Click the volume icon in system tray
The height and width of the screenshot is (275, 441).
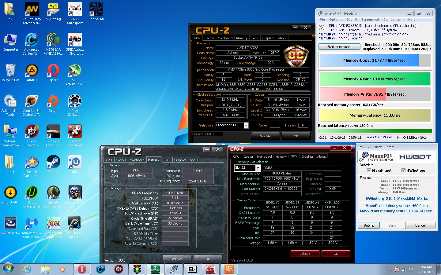coord(411,269)
